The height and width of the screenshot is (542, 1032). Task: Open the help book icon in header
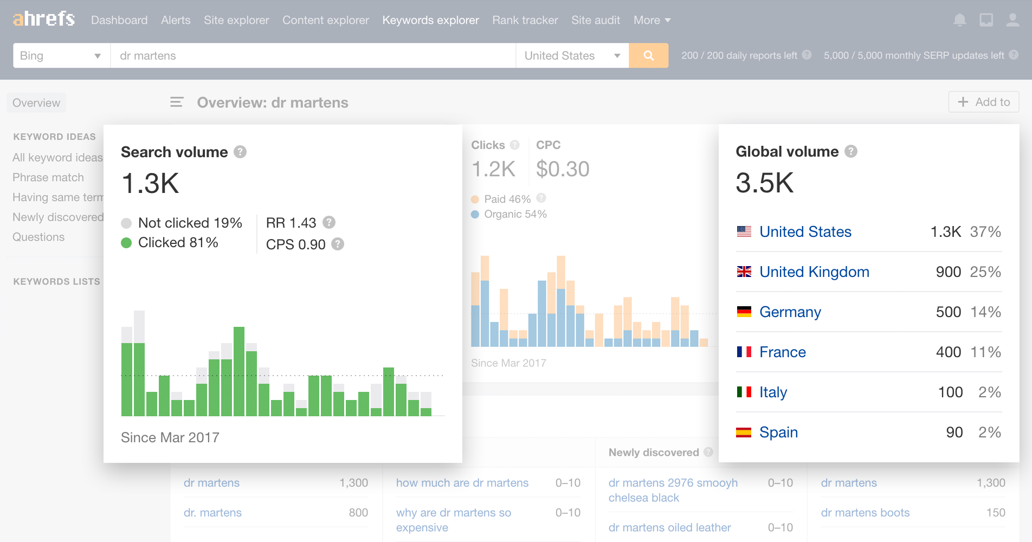pyautogui.click(x=986, y=20)
